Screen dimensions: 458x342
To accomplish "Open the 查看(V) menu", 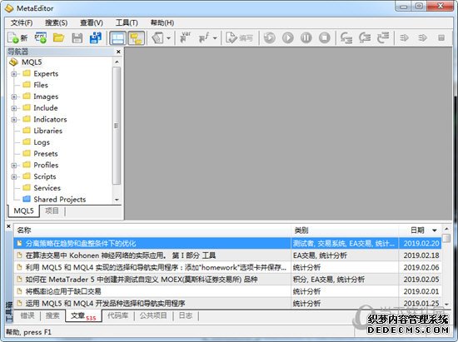I will pyautogui.click(x=92, y=22).
